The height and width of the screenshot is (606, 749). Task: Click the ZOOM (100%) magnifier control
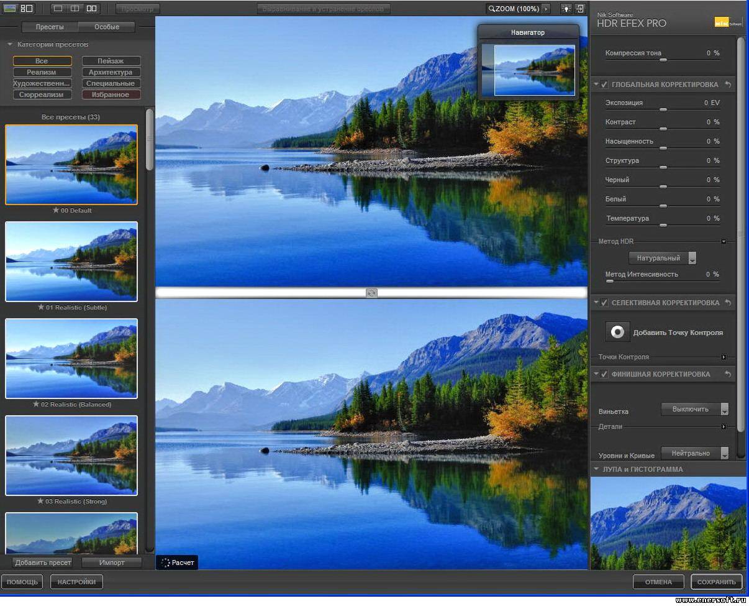pos(514,9)
